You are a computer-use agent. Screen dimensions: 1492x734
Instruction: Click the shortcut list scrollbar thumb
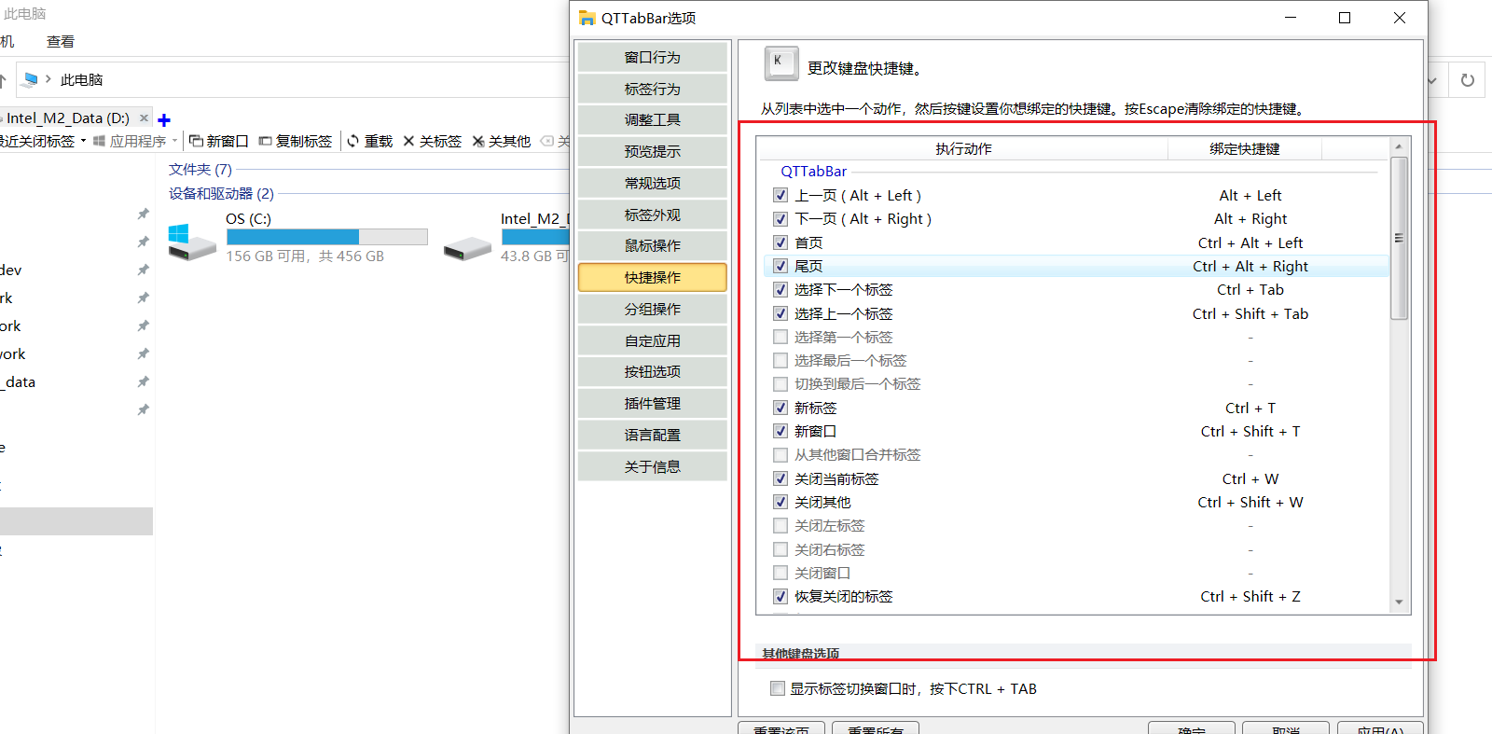coord(1399,238)
